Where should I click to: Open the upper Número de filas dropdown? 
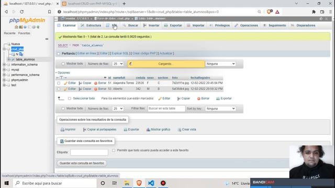pos(118,64)
